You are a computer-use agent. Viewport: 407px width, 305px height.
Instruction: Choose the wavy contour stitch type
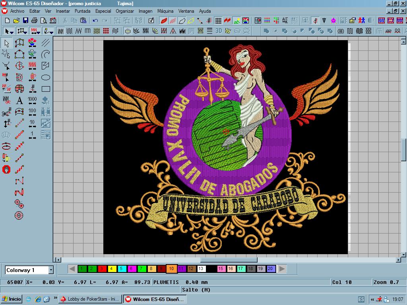pos(115,31)
